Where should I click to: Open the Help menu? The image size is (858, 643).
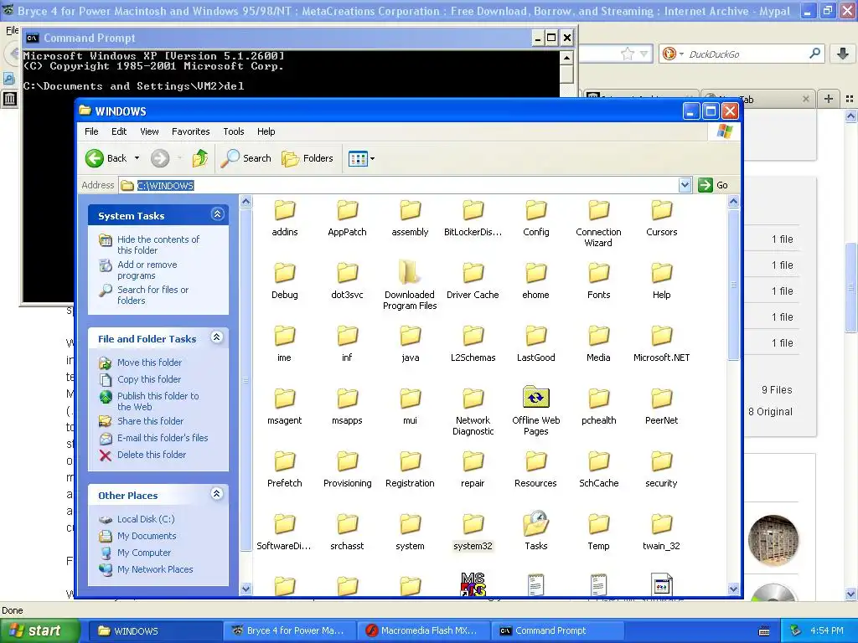coord(266,131)
